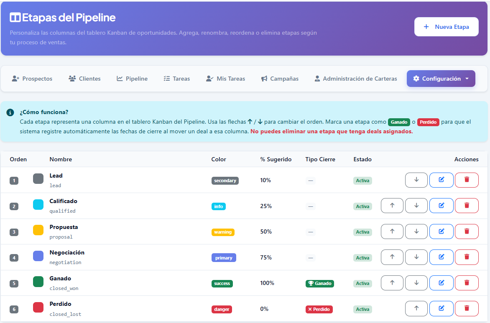
Task: Go to the Prospectos tab
Action: 32,79
